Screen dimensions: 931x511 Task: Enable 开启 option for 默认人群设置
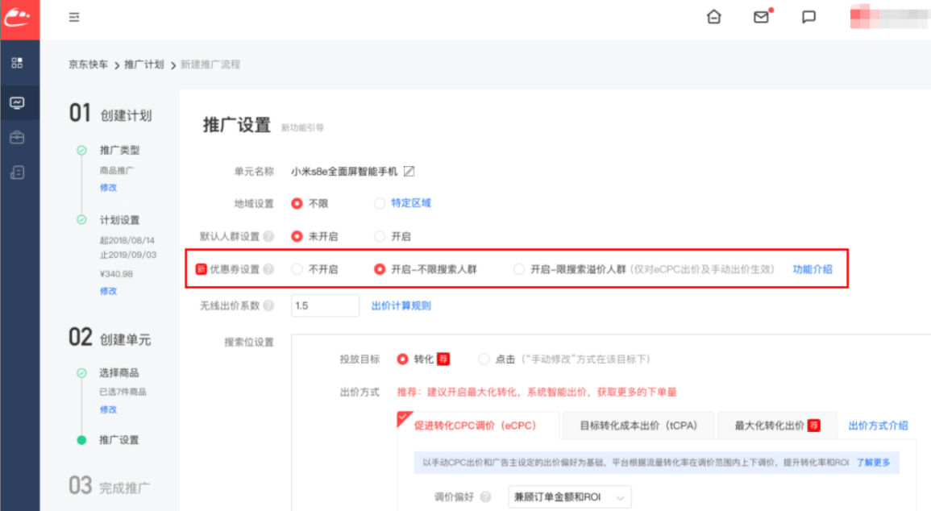379,235
